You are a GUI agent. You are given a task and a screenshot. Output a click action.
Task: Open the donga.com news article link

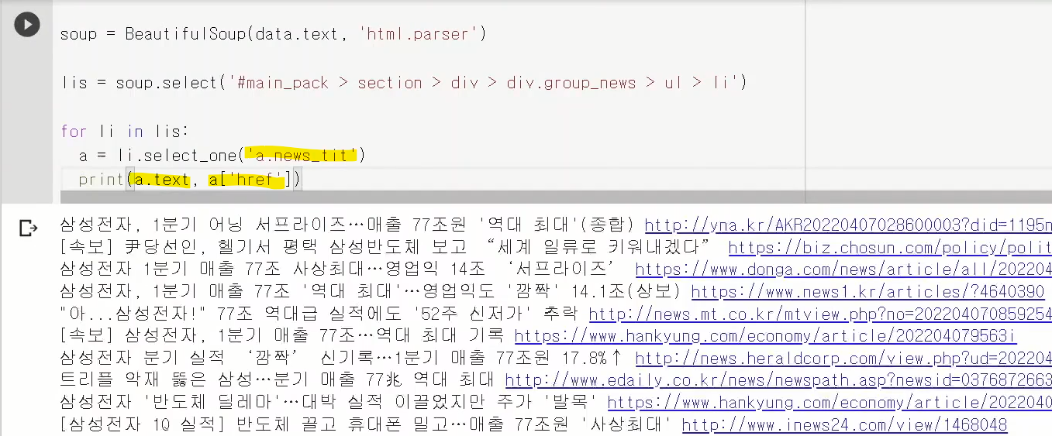(843, 269)
